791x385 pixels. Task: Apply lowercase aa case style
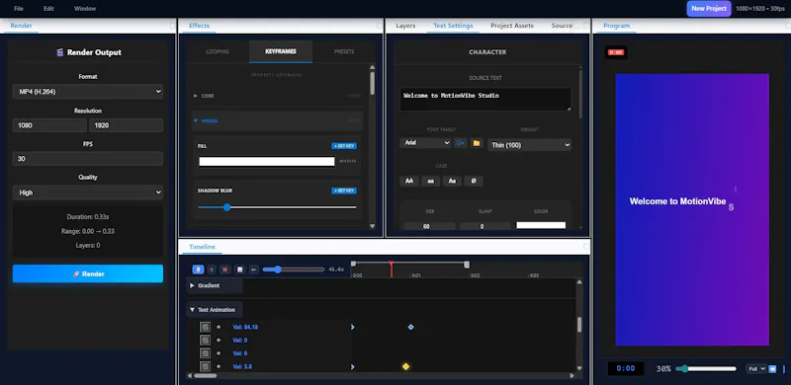point(430,181)
